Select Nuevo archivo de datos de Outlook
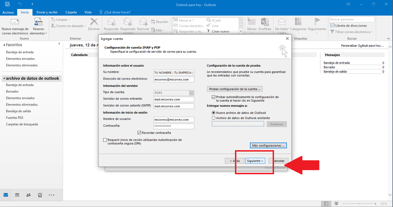393x207 pixels. [x=213, y=113]
